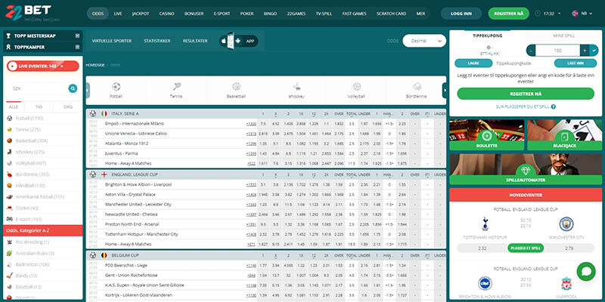Open Odds, Kategorier A-Z section
605x302 pixels.
[43, 230]
